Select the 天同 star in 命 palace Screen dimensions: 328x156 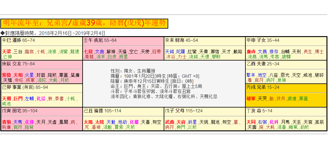[x=251, y=122]
